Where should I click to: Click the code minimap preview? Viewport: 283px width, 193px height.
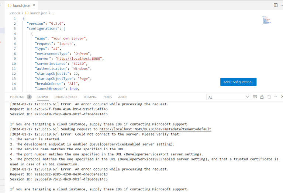266,20
